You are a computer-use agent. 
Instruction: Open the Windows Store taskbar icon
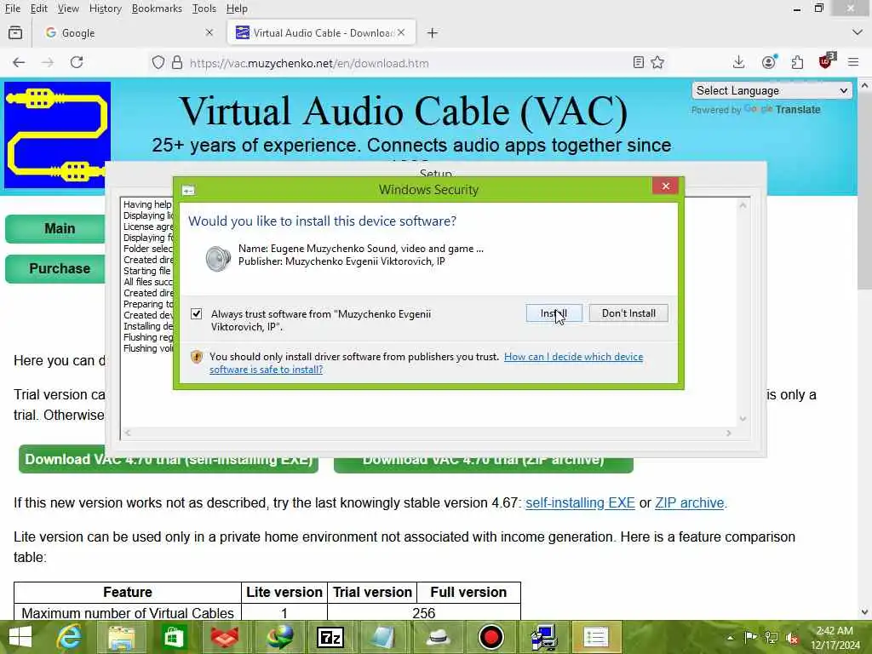click(173, 637)
